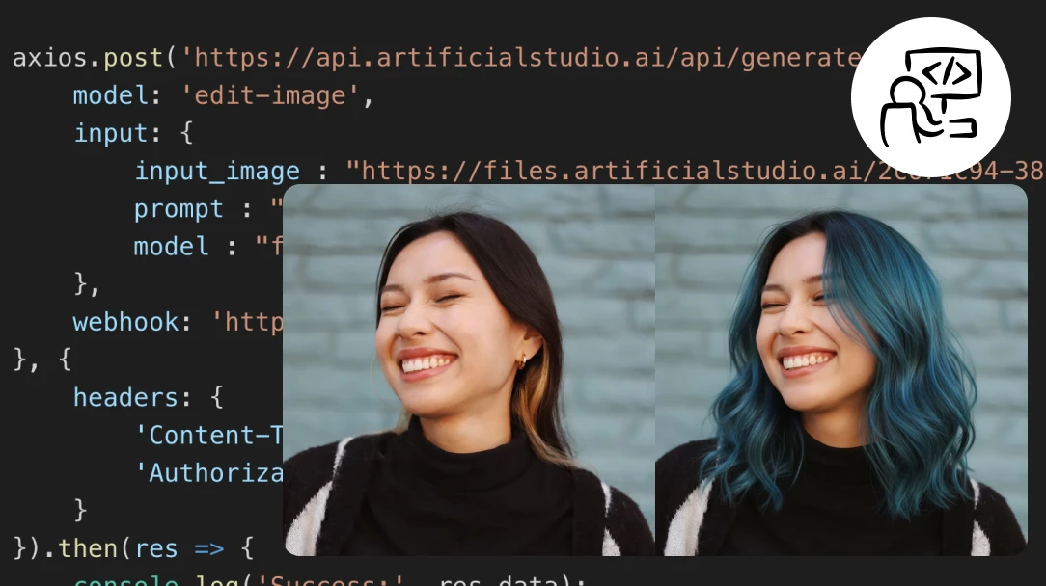The image size is (1046, 586).
Task: Click the closing brace line '}, {'
Action: (x=42, y=360)
